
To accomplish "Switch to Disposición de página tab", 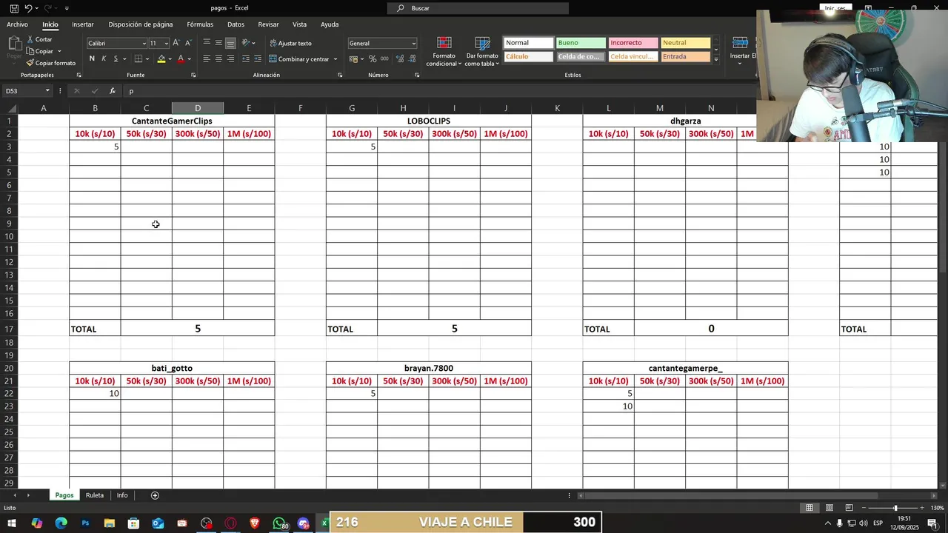I will [x=141, y=24].
